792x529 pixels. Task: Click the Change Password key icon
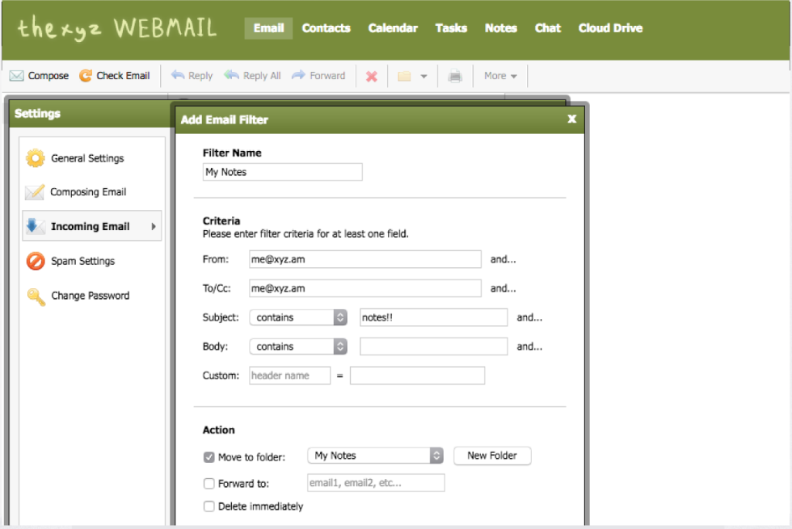coord(36,296)
